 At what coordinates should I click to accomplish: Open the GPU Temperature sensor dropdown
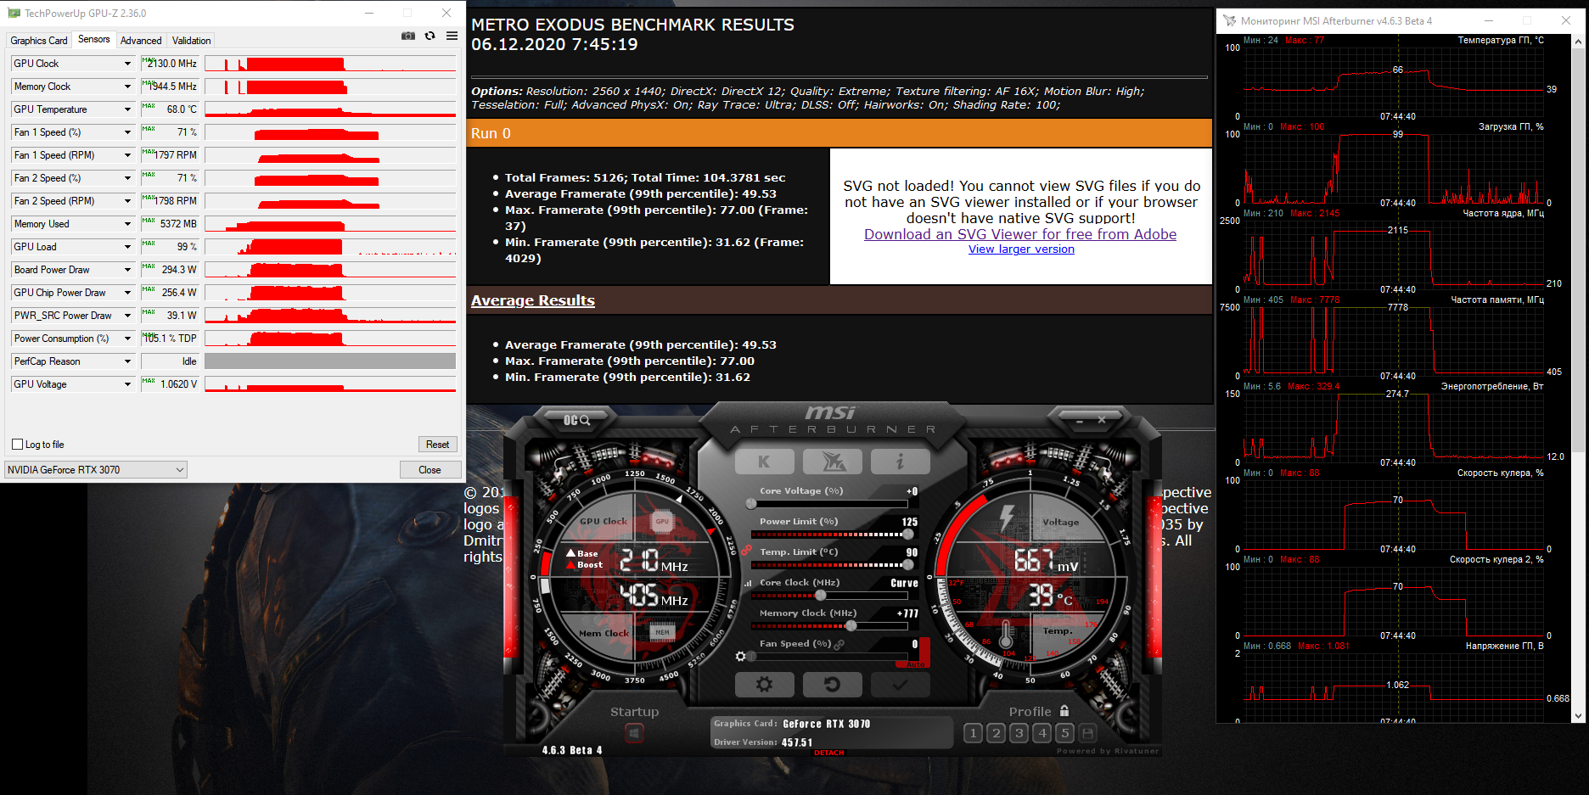(x=128, y=109)
